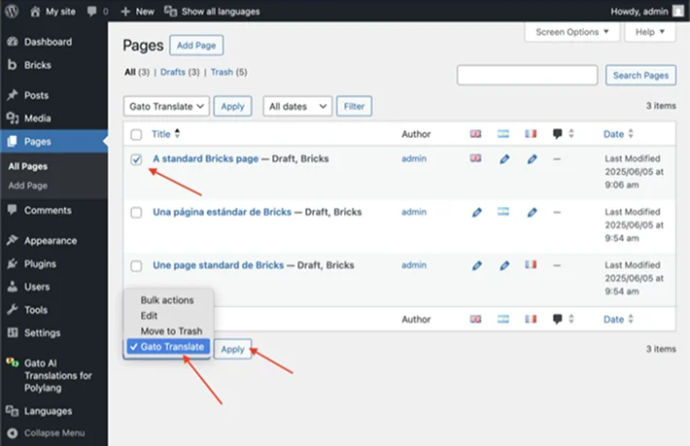Edit French translation of A standard Bricks page

[x=532, y=159]
